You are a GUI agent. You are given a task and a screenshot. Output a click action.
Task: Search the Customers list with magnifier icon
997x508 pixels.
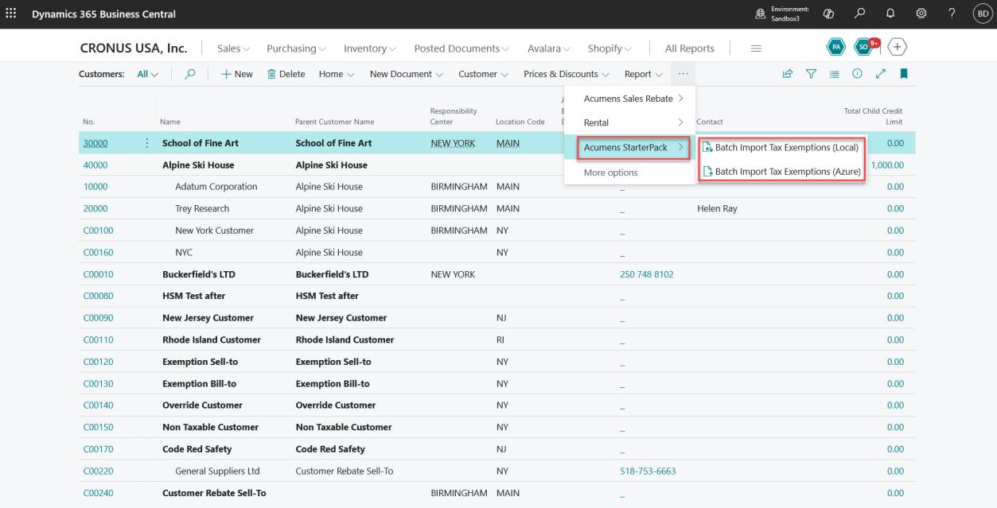tap(190, 74)
